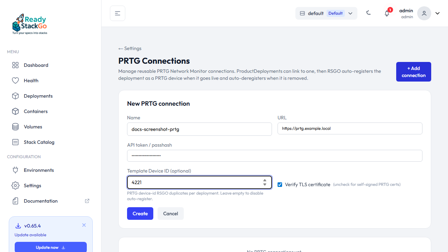The height and width of the screenshot is (252, 448).
Task: Click the URL input field
Action: [350, 128]
